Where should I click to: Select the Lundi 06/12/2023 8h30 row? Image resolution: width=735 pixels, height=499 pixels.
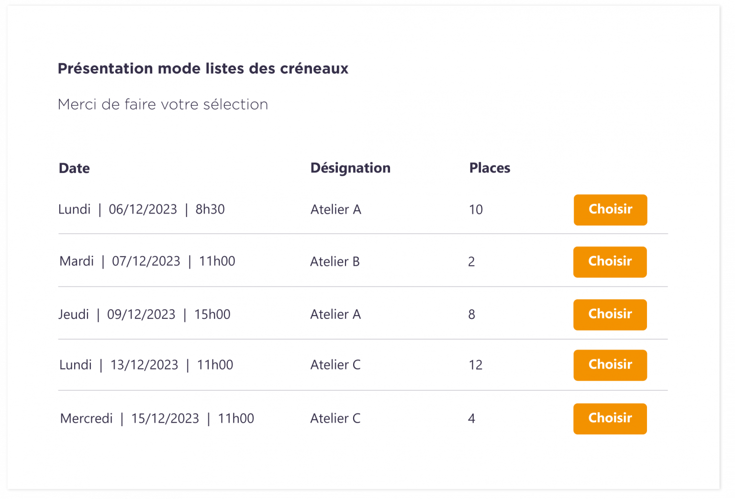click(x=142, y=209)
